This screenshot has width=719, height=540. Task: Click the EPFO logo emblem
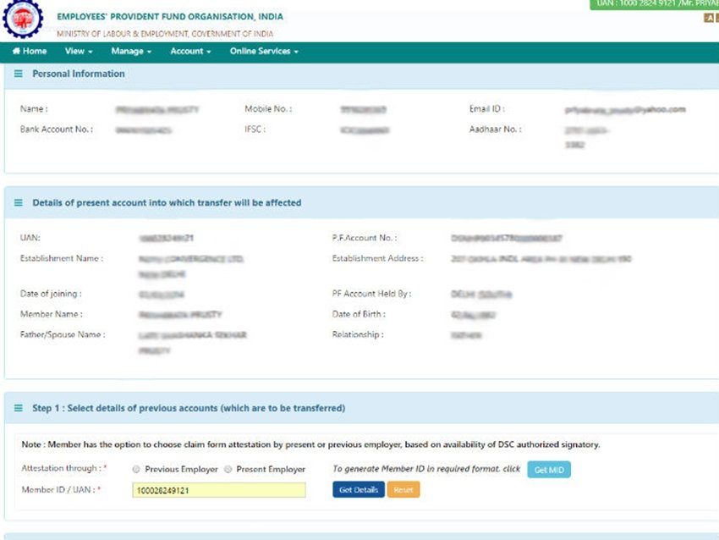pos(23,19)
